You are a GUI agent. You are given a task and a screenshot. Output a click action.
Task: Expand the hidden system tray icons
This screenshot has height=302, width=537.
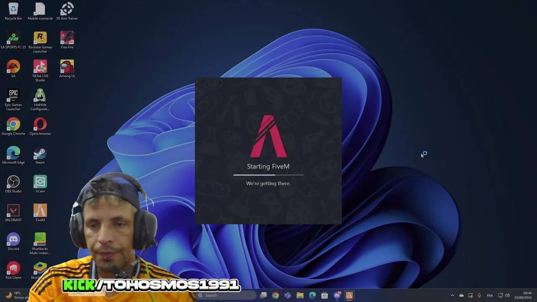(452, 295)
